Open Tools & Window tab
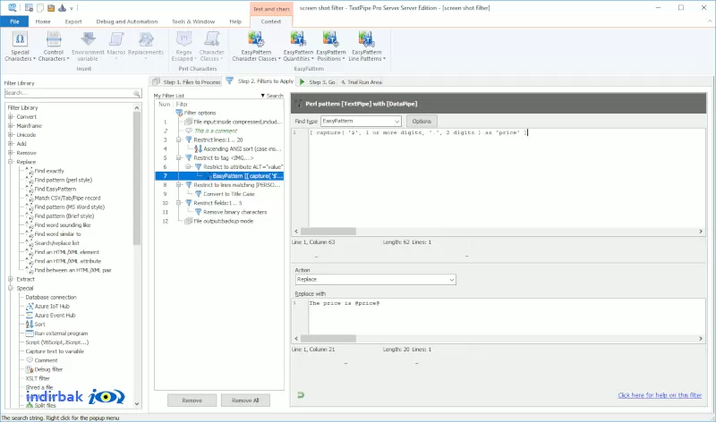The image size is (716, 422). 193,21
